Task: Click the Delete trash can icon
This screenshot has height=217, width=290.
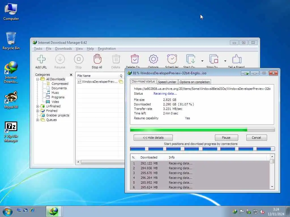Action: pyautogui.click(x=116, y=59)
